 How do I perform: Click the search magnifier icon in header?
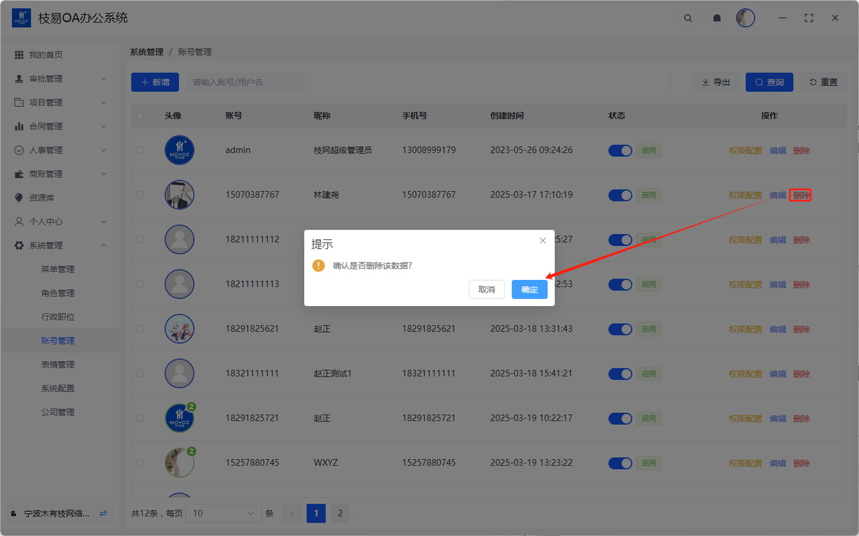688,18
